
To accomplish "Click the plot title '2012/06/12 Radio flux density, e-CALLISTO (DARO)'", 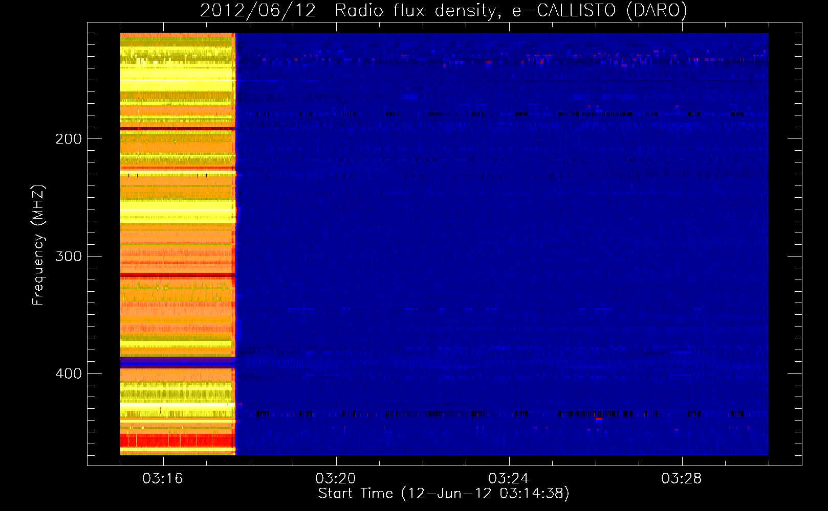I will click(444, 11).
